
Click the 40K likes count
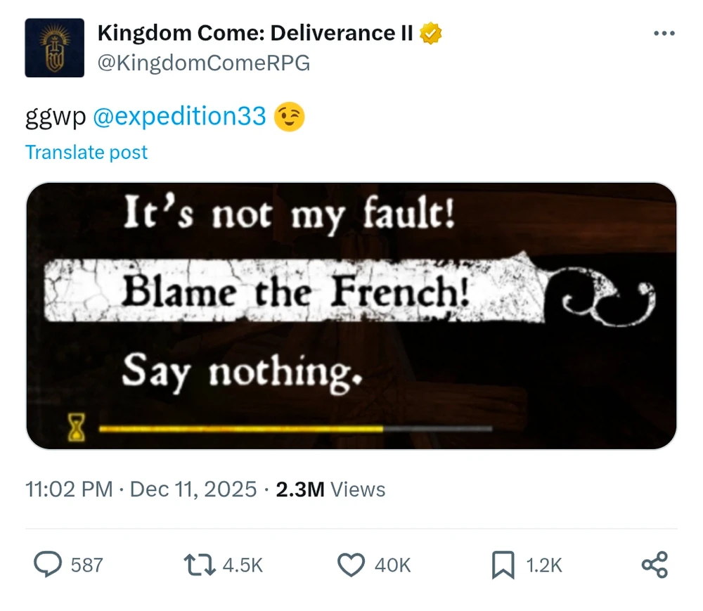393,565
